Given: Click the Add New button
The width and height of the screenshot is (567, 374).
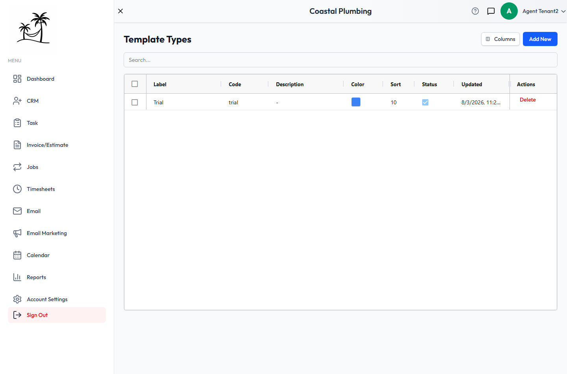Looking at the screenshot, I should click(540, 39).
